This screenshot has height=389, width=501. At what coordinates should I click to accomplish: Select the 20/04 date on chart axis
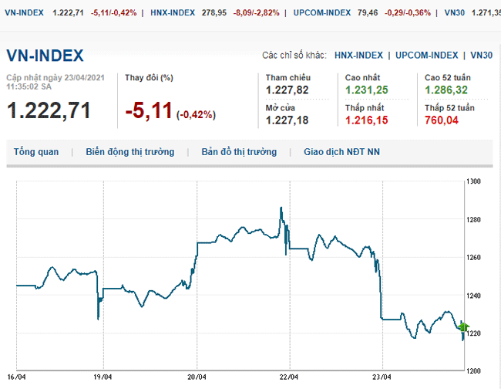[196, 378]
